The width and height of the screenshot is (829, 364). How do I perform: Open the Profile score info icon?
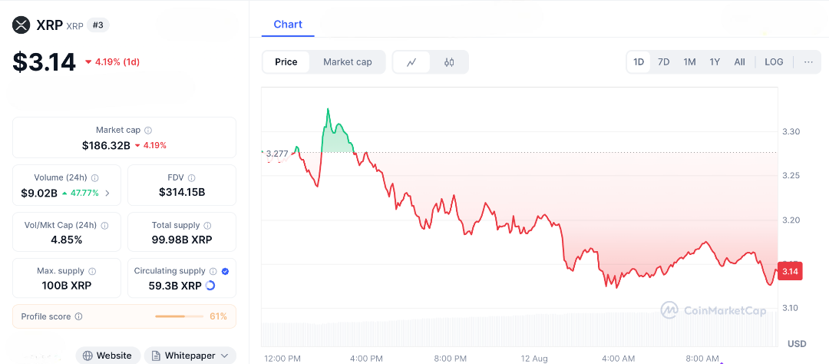[x=79, y=316]
